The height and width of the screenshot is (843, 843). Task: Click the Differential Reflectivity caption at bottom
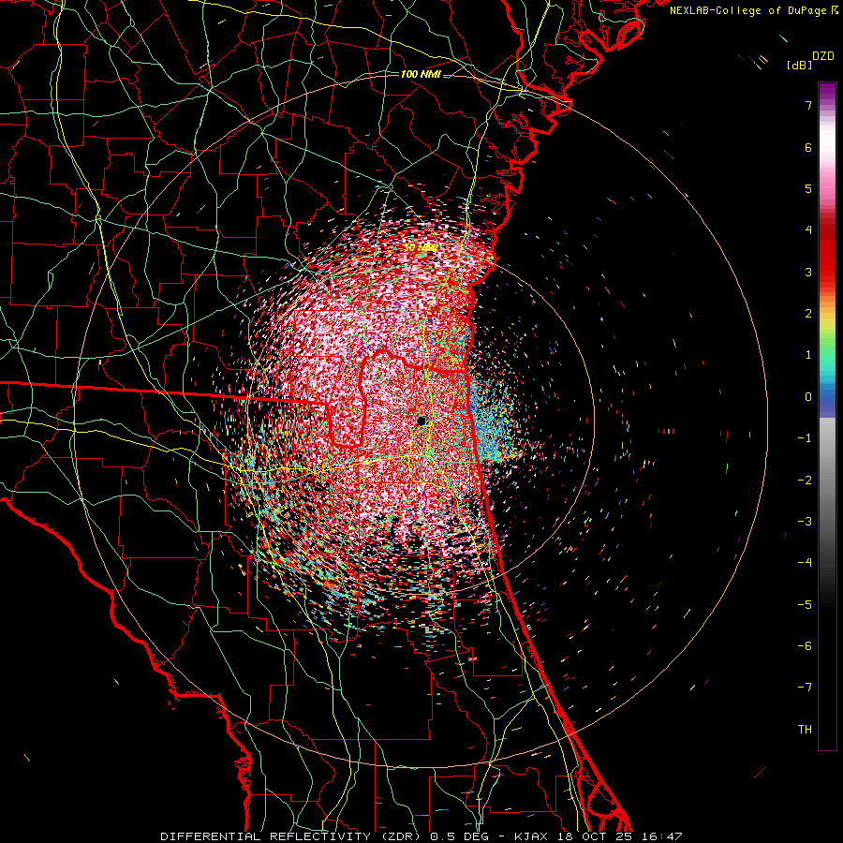coord(421,836)
